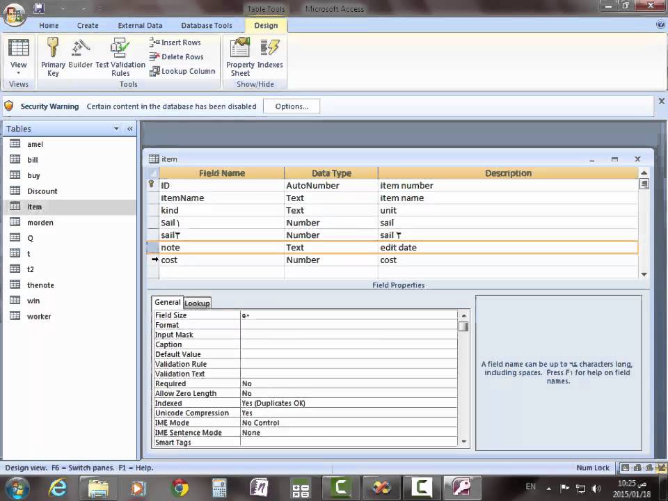Switch to the Home ribbon tab
Viewport: 668px width, 501px height.
point(49,26)
